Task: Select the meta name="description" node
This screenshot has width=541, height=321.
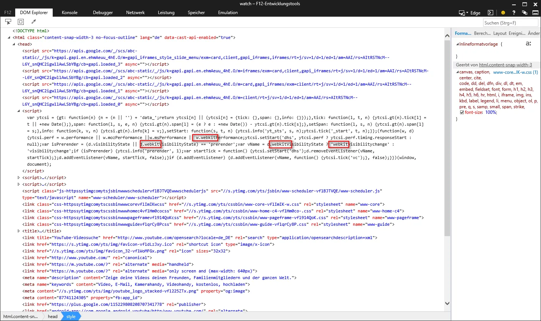Action: point(159,278)
